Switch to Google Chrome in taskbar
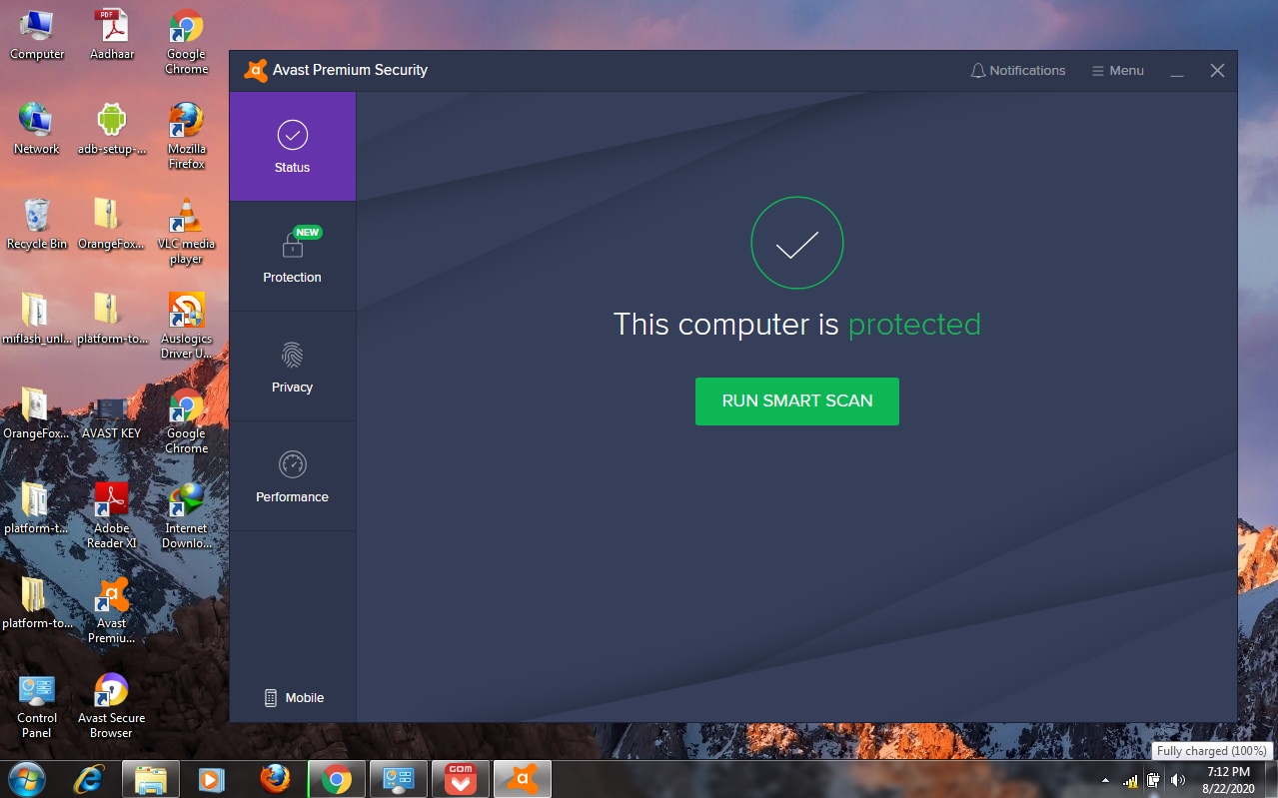The height and width of the screenshot is (798, 1278). [x=337, y=779]
